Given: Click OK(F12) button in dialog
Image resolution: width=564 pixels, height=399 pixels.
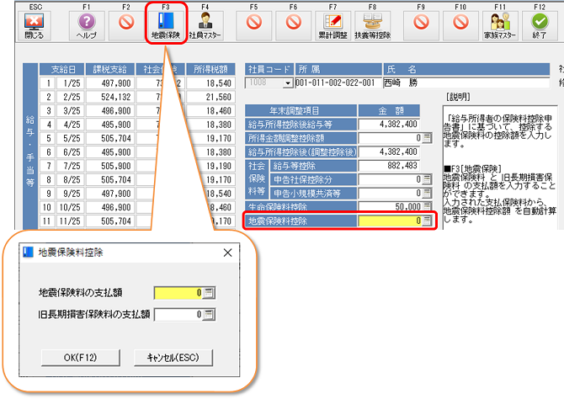Looking at the screenshot, I should point(82,357).
